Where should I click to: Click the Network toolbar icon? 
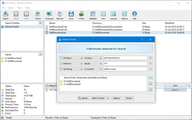click(x=60, y=15)
